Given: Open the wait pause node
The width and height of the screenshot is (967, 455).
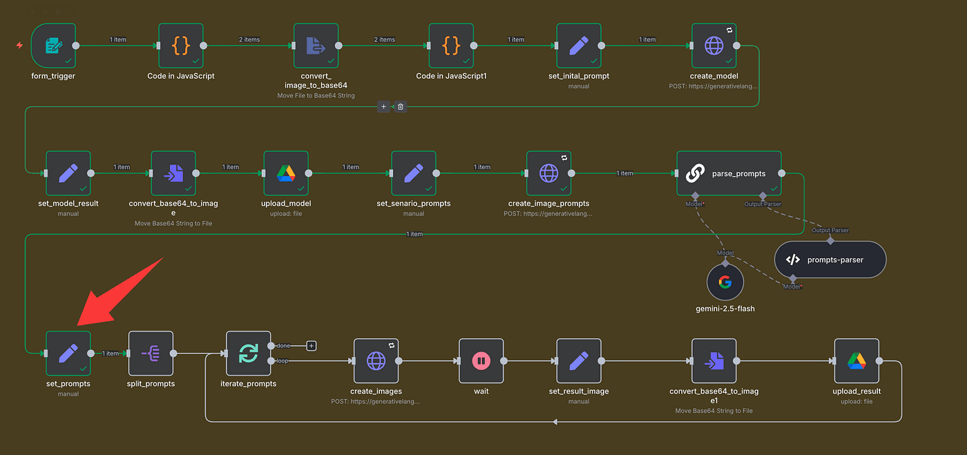Looking at the screenshot, I should pos(481,360).
